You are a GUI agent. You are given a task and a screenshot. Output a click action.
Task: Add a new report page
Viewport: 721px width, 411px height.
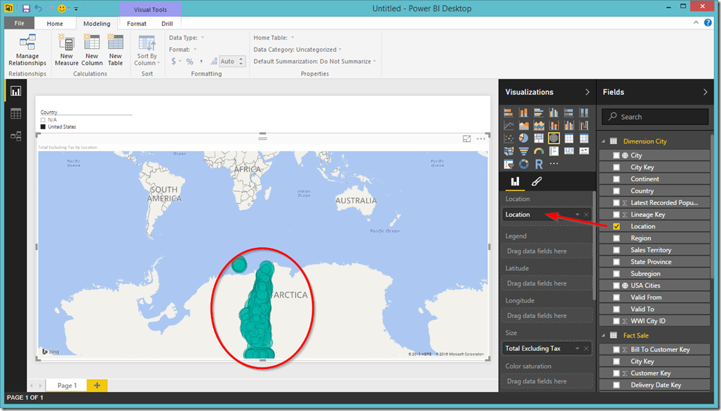(97, 385)
